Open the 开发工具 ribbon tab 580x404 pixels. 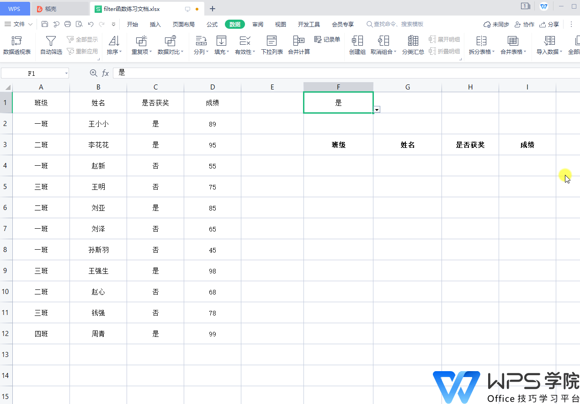coord(309,24)
